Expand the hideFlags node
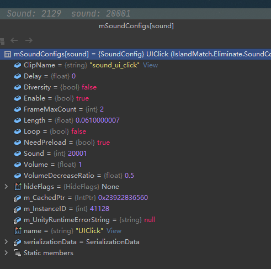Screen dimensions: 271x269 point(6,187)
